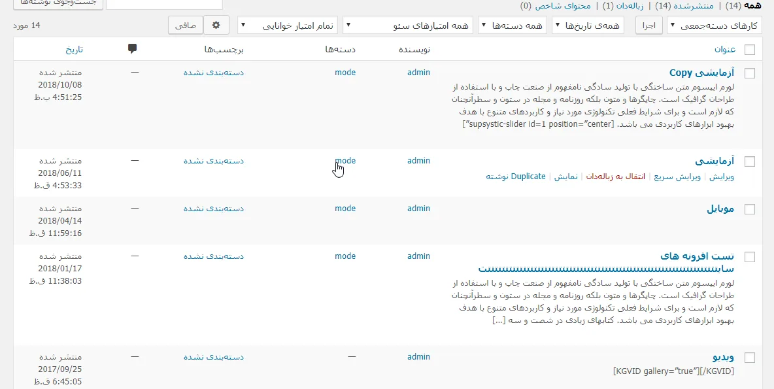Tick the checkbox for آزمایشی post
The image size is (774, 389).
(749, 161)
